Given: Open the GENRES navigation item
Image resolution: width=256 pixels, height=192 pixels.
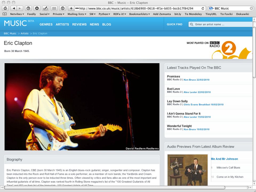Looking at the screenshot, I should coord(46,24).
